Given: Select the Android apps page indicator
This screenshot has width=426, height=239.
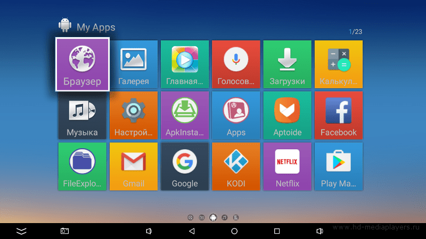Looking at the screenshot, I should coord(213,217).
